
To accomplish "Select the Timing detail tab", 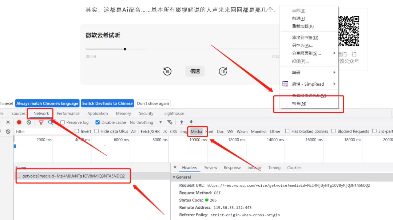I will tap(274, 167).
